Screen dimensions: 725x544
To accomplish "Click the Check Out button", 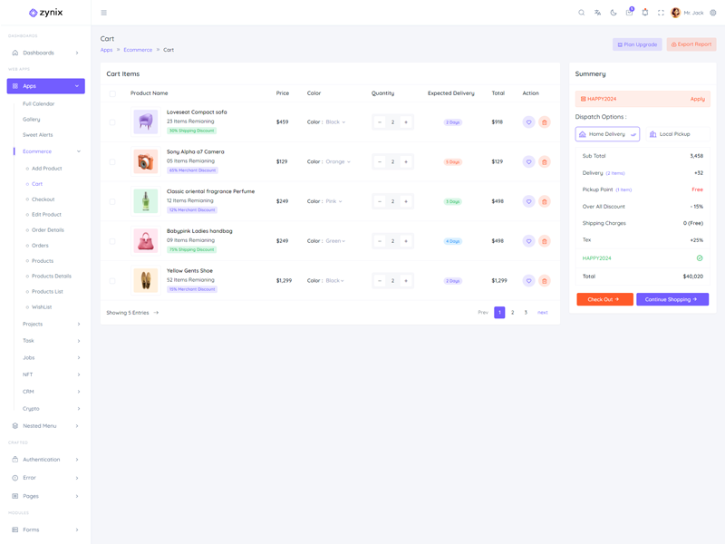I will 604,299.
